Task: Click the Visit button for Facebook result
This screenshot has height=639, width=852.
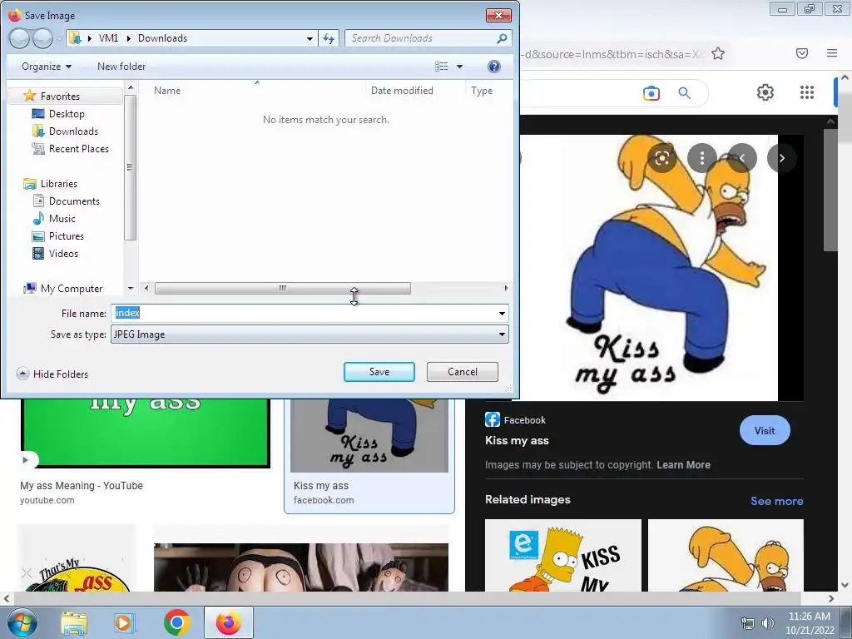Action: click(x=765, y=430)
